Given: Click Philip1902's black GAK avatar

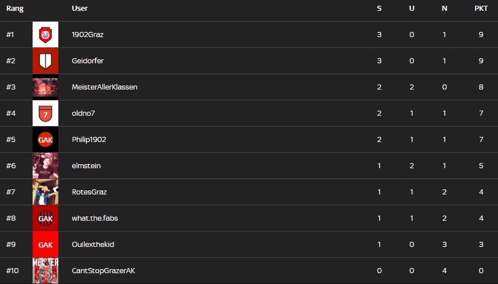Looking at the screenshot, I should 45,140.
